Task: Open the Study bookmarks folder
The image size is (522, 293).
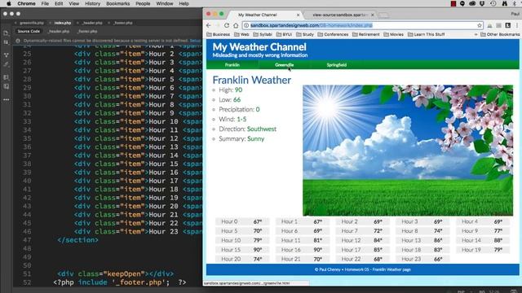Action: pos(305,34)
